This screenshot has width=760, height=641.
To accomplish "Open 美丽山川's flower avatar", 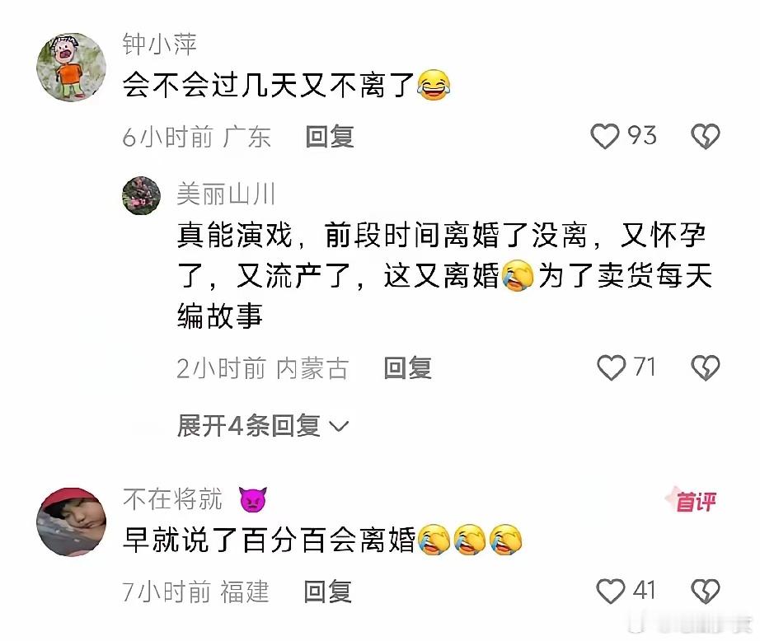I will pos(141,195).
